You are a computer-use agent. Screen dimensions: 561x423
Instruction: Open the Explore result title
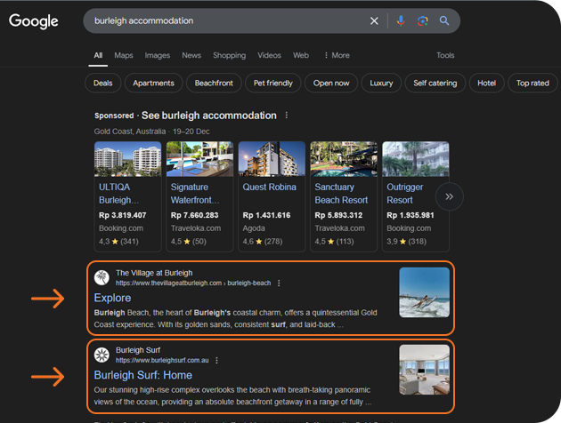[x=112, y=298]
